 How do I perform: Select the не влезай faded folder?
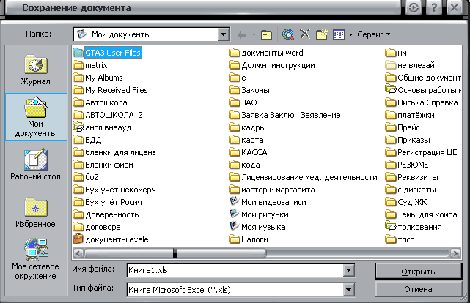pos(410,65)
